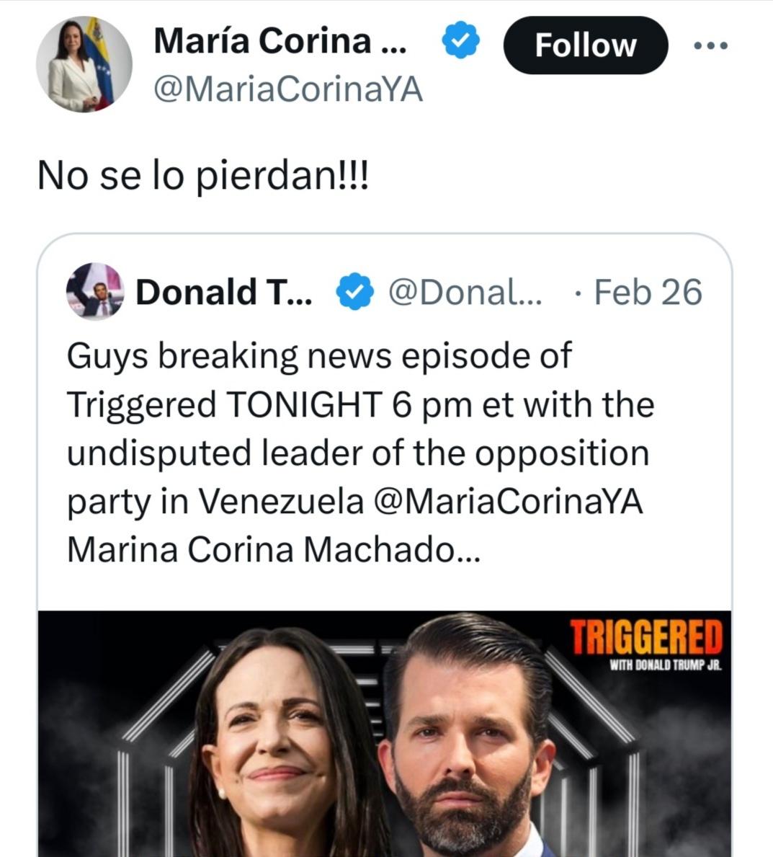The height and width of the screenshot is (857, 773).
Task: Click the red TRIGGERED logo in the image
Action: (x=646, y=636)
